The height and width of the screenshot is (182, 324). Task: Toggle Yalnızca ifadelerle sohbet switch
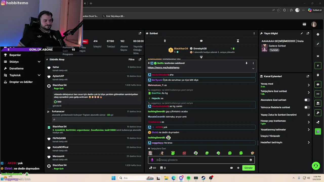click(x=307, y=107)
